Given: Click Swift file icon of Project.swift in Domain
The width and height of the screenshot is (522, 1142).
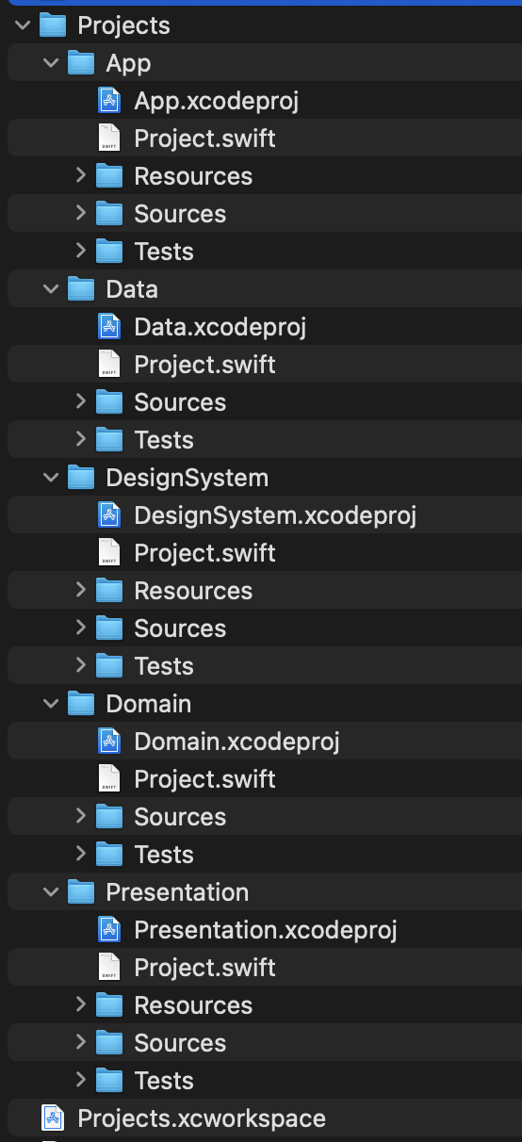Looking at the screenshot, I should (110, 778).
